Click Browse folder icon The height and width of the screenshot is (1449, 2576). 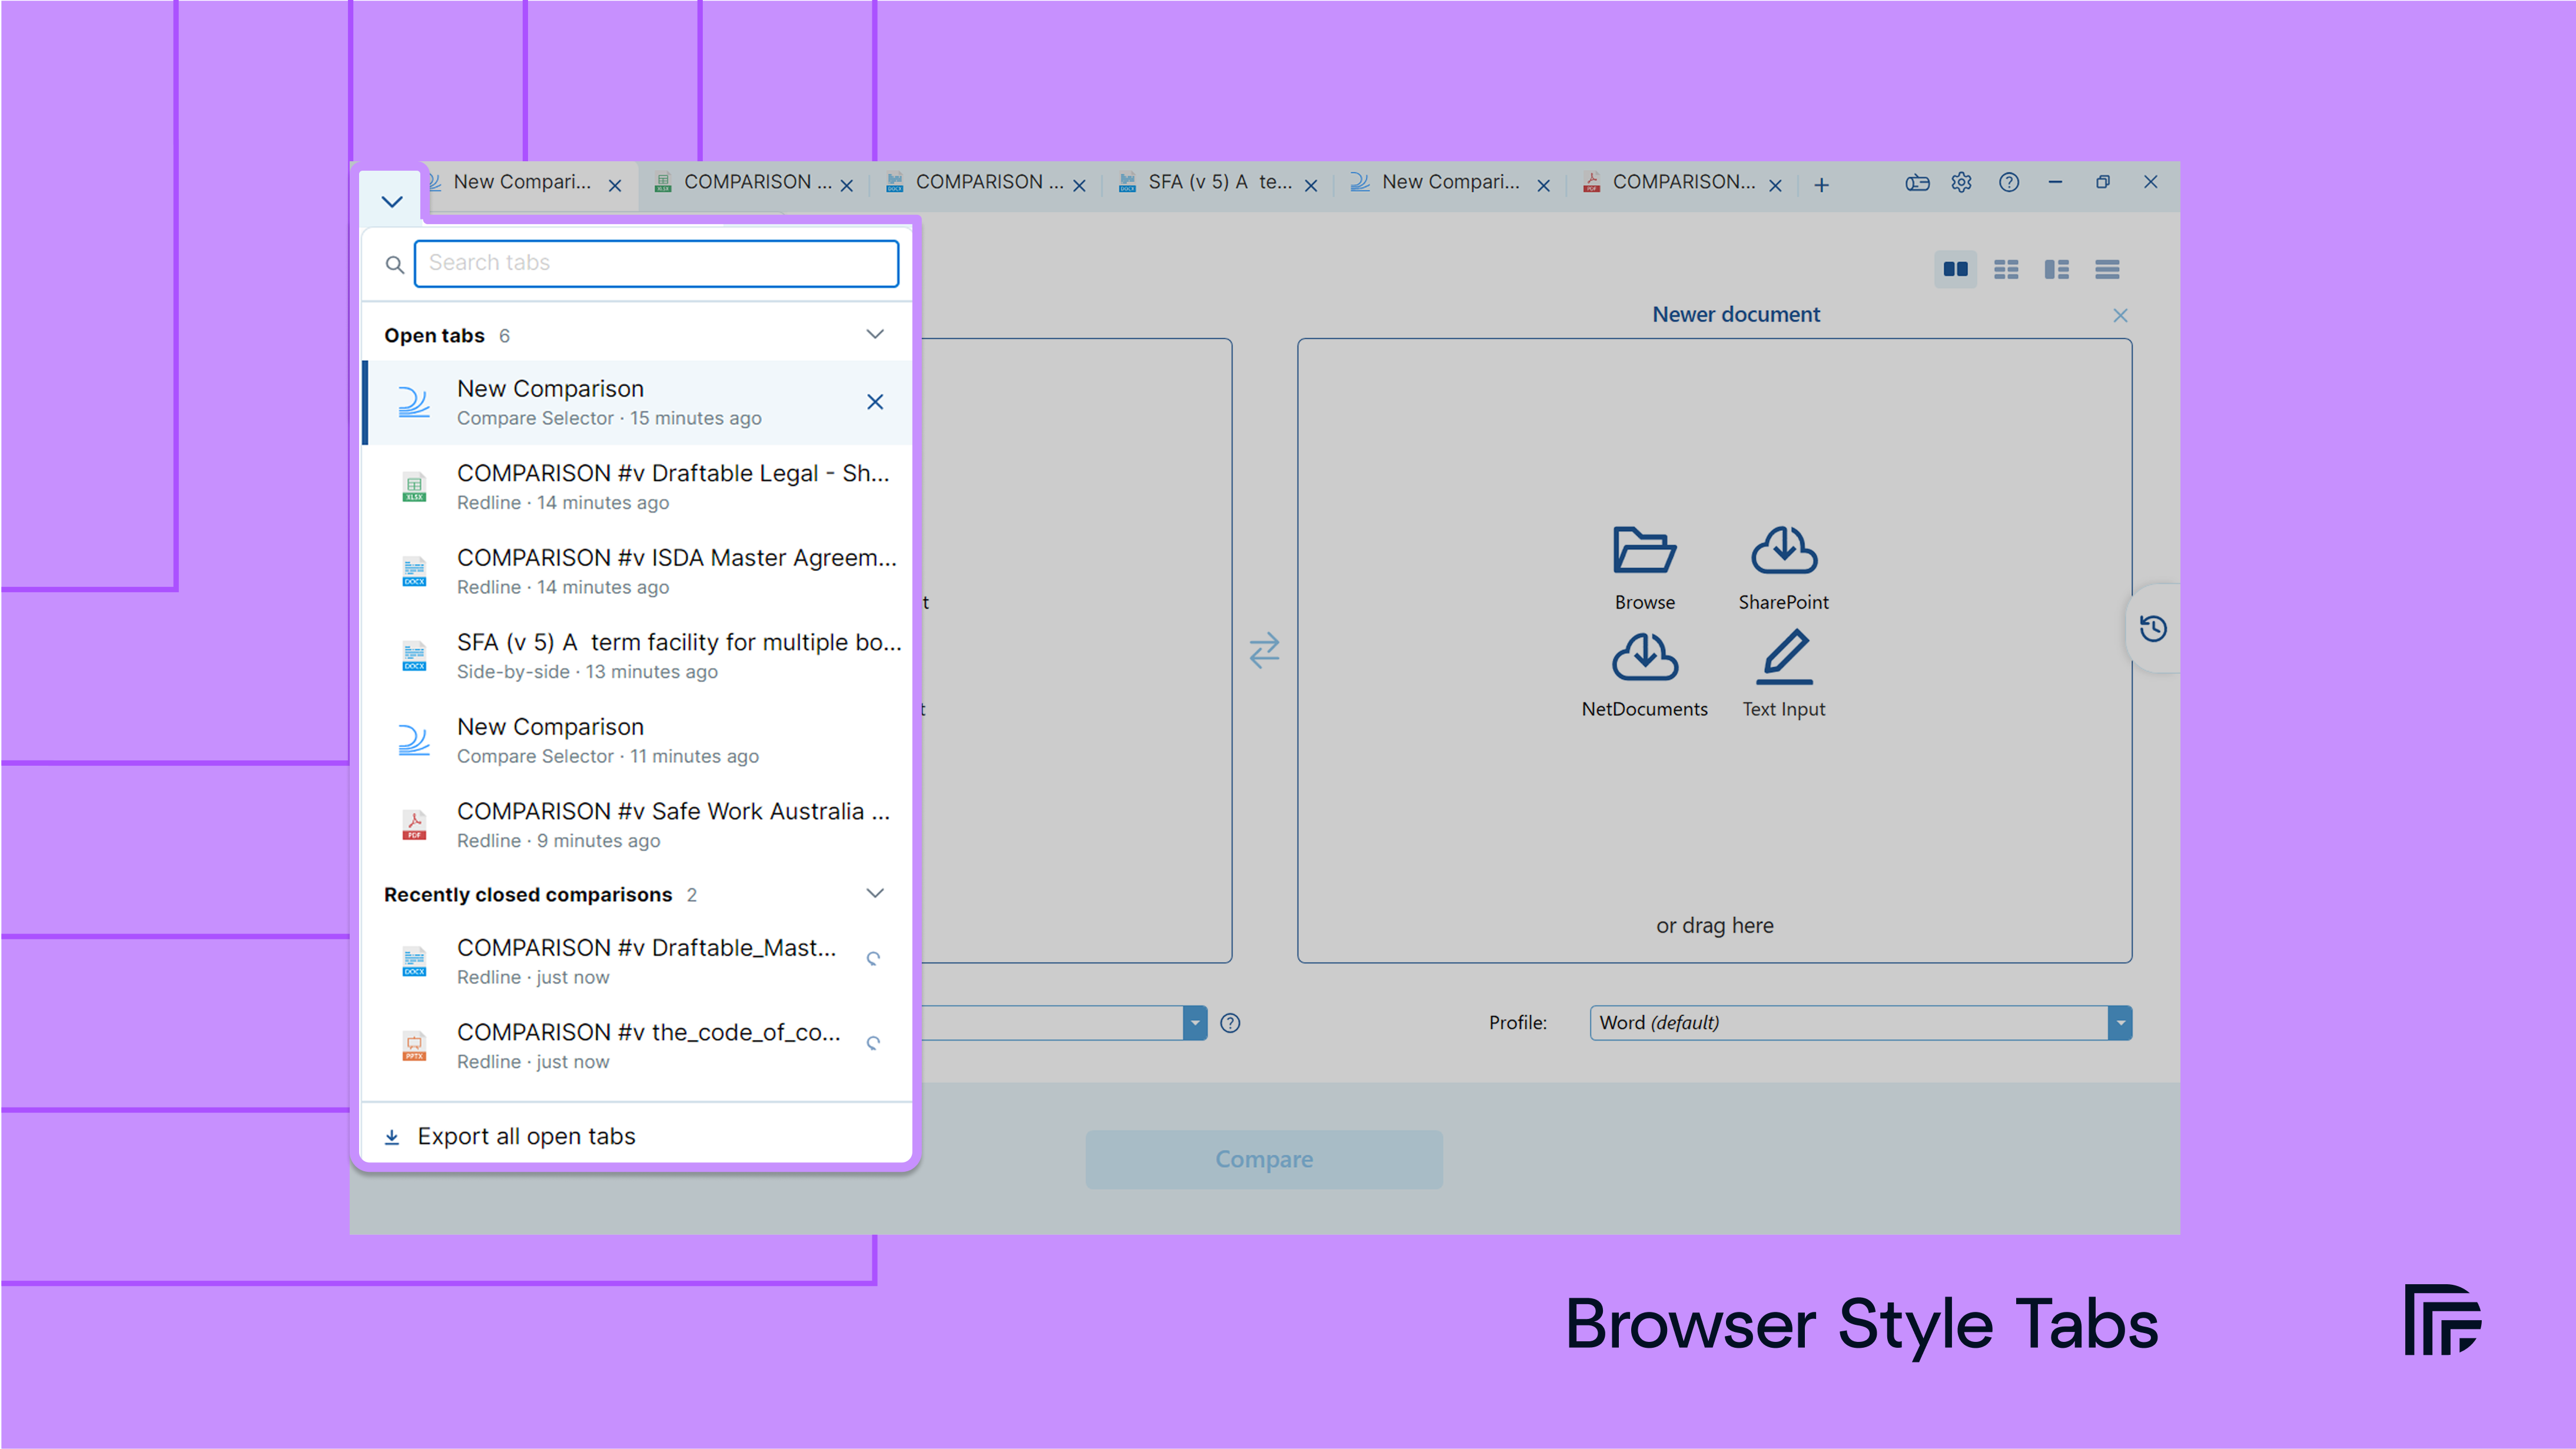click(1644, 551)
